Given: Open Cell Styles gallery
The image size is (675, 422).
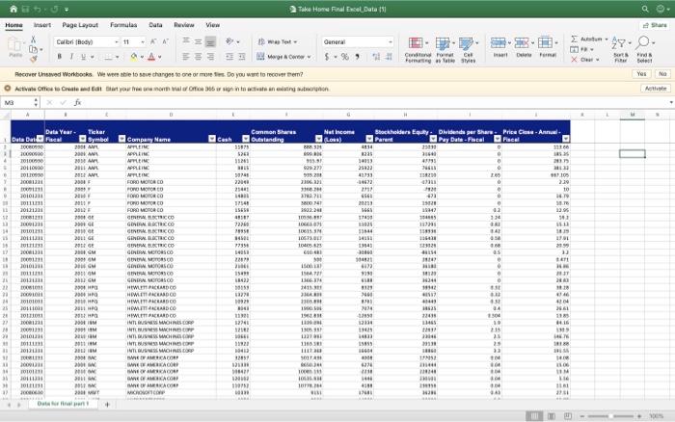Looking at the screenshot, I should coord(468,50).
